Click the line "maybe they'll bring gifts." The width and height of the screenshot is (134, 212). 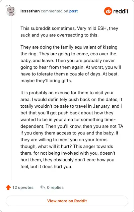pos(46,81)
